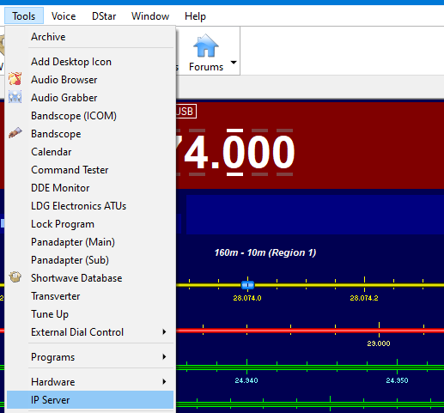Open the Window menu
This screenshot has width=444, height=413.
(x=150, y=16)
